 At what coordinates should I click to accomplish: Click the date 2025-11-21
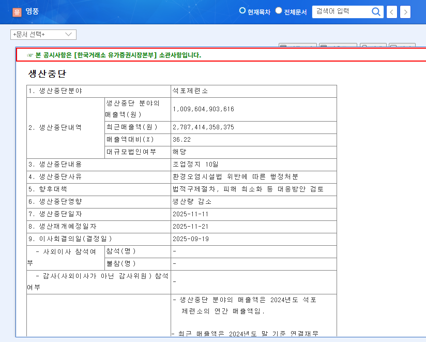tap(190, 227)
